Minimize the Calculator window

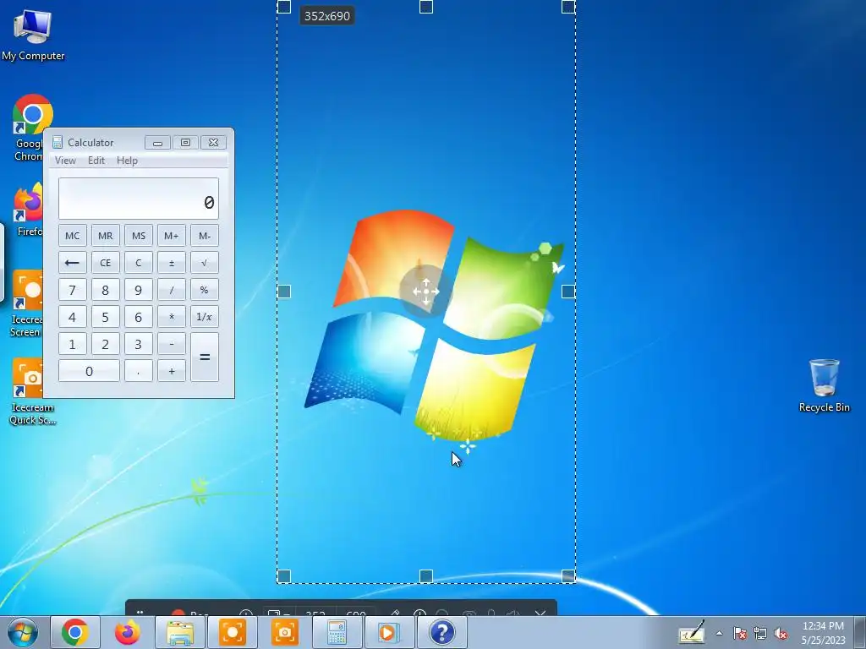(x=157, y=143)
